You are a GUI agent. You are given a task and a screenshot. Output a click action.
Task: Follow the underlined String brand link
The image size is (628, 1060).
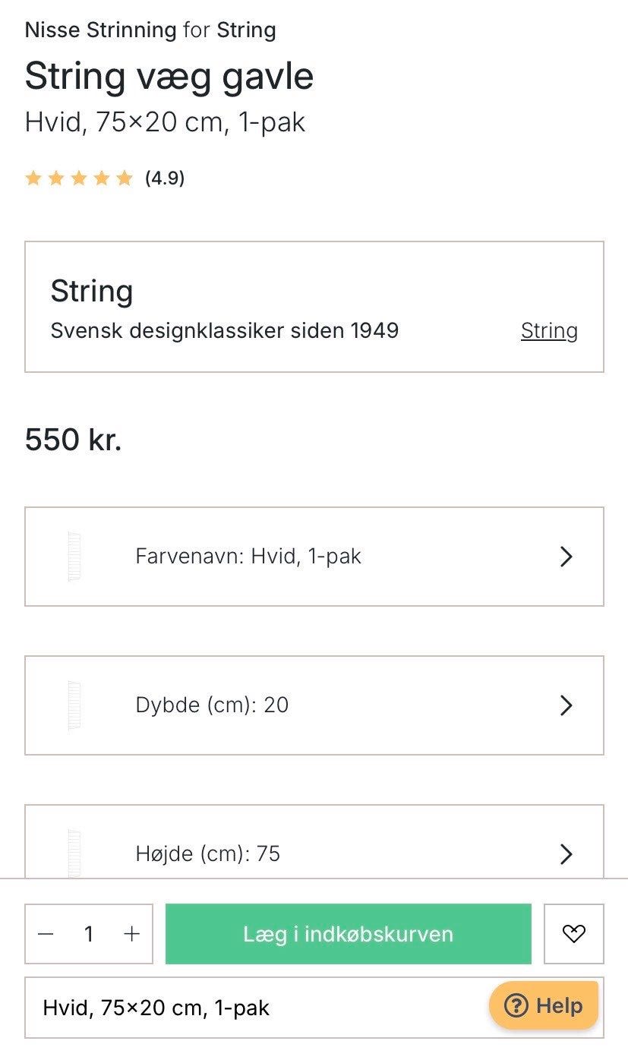549,331
